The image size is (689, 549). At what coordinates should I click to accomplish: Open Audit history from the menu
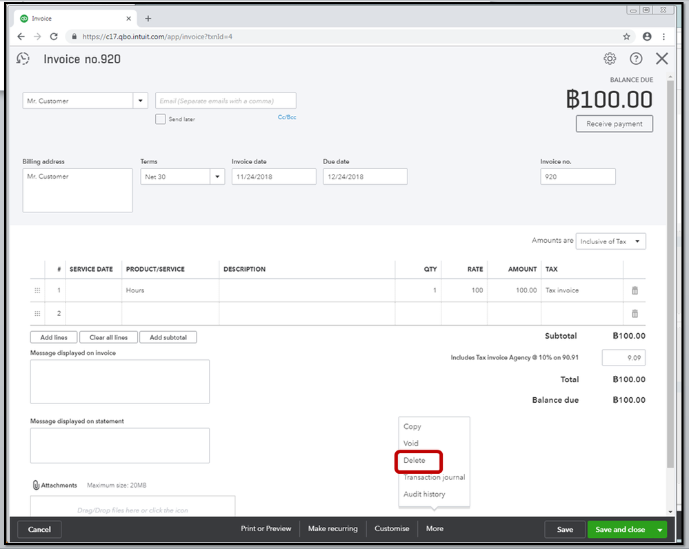[424, 494]
